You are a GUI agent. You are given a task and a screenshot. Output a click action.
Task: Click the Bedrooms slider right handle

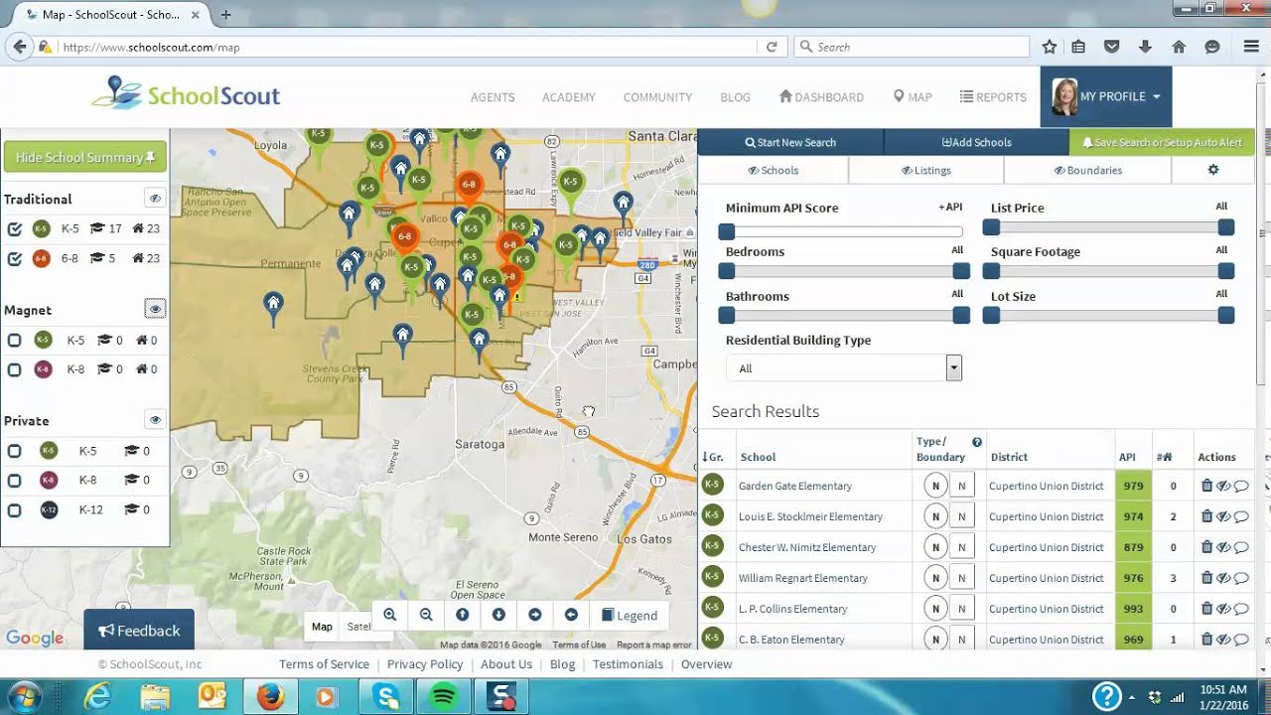click(x=961, y=271)
